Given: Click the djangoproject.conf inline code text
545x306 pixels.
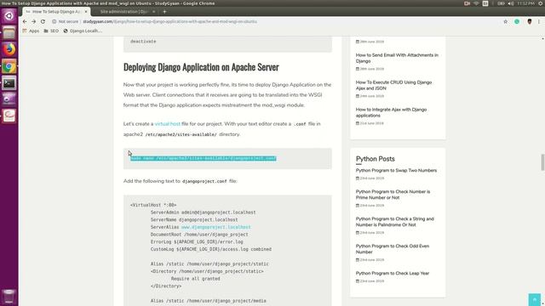Looking at the screenshot, I should click(204, 181).
